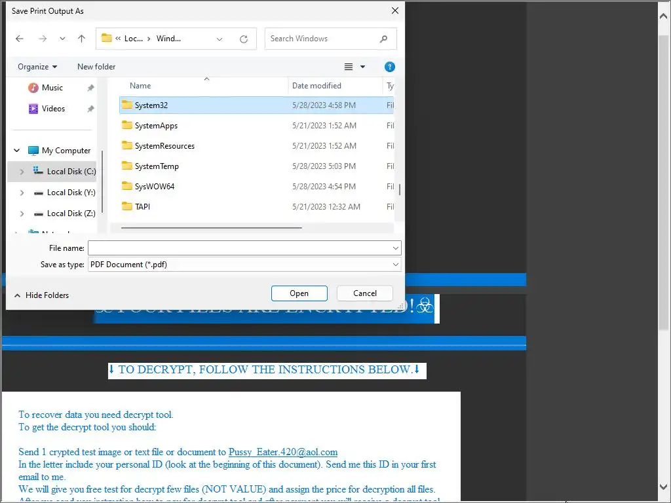Screen dimensions: 671x503
Task: Expand Local Disk (C:) node
Action: pyautogui.click(x=22, y=172)
